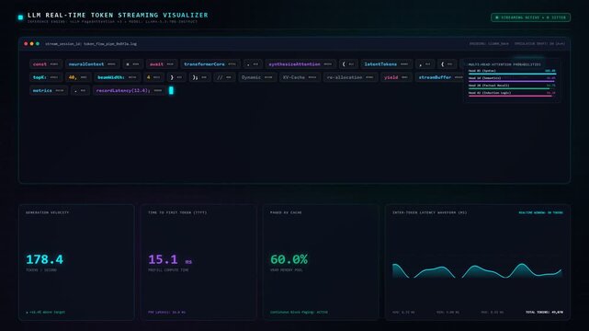
Task: Click the 'above target' note in Generation Velocity
Action: click(x=45, y=313)
